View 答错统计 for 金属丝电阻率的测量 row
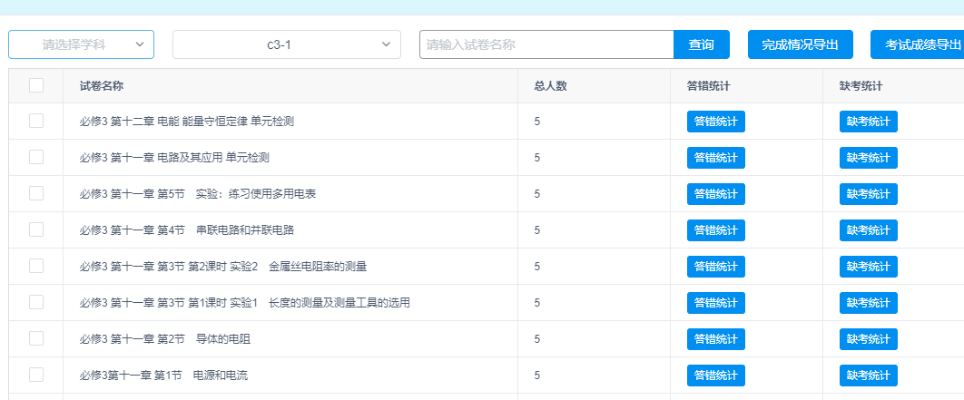 click(715, 267)
